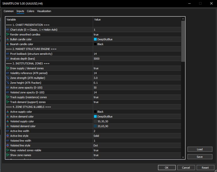
Task: Click the boolean icon beside Draw supply / demand zones
Action: [x=7, y=68]
